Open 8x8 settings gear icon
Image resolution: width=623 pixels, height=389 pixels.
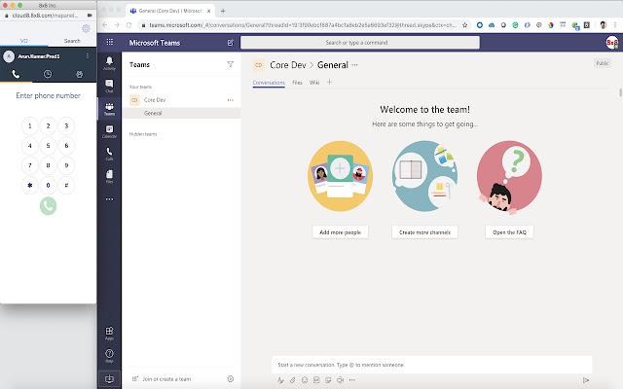pyautogui.click(x=86, y=28)
